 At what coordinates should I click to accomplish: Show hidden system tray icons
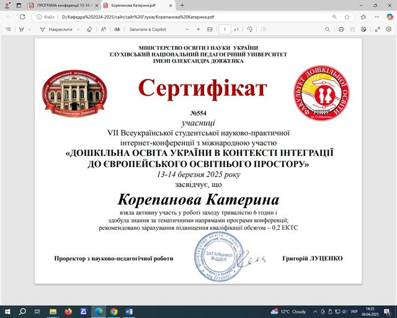[x=315, y=312]
